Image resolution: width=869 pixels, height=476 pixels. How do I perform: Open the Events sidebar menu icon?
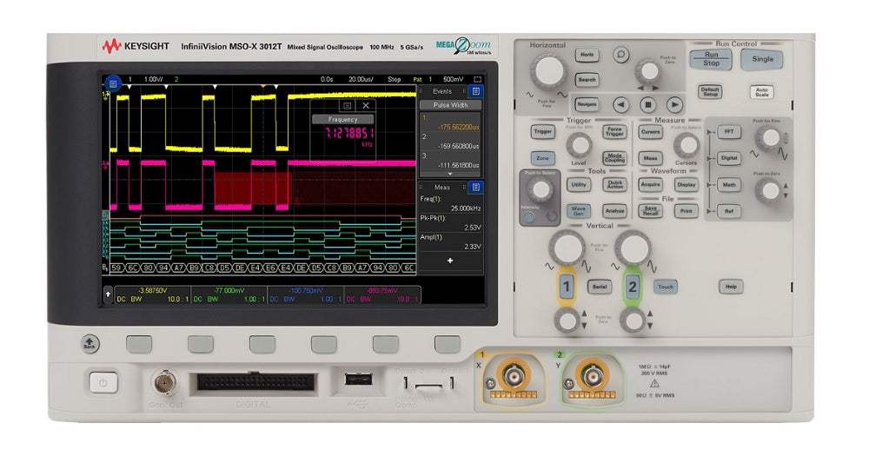tap(476, 90)
